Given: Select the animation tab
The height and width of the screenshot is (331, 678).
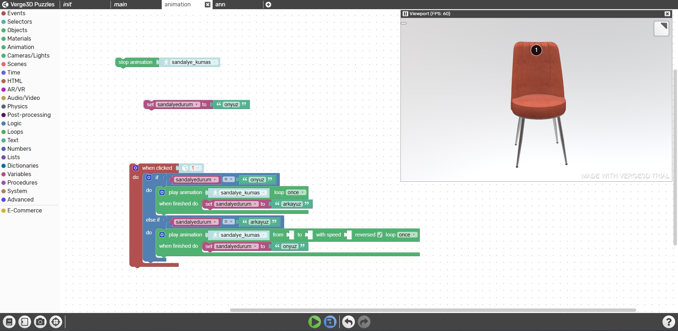Looking at the screenshot, I should [178, 5].
